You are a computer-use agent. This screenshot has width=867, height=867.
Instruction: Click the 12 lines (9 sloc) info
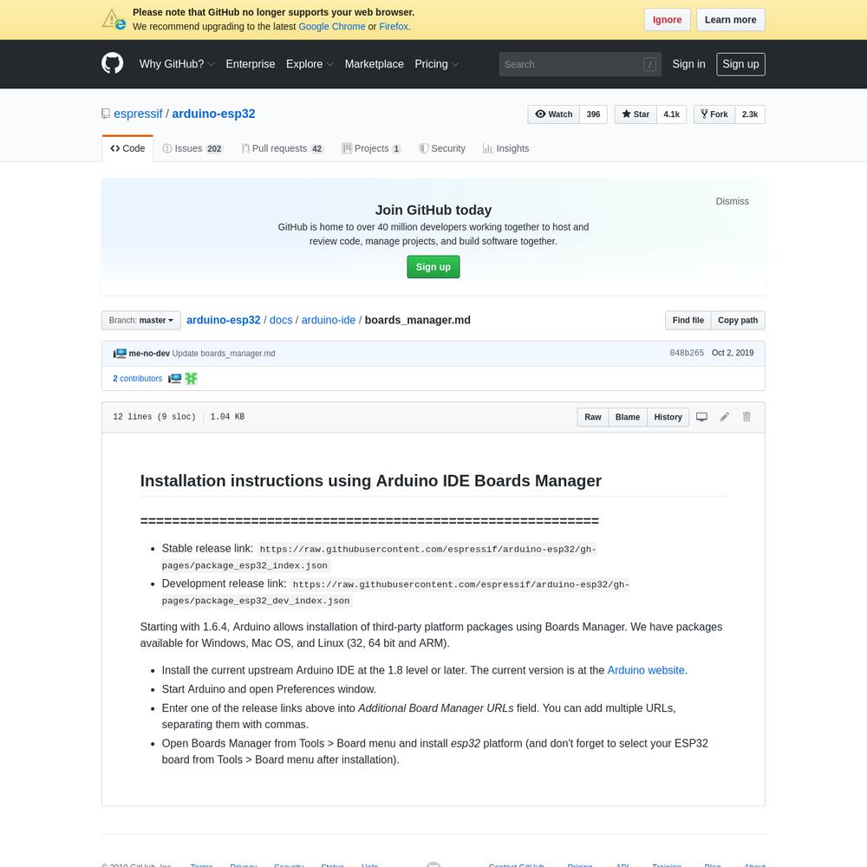(154, 417)
